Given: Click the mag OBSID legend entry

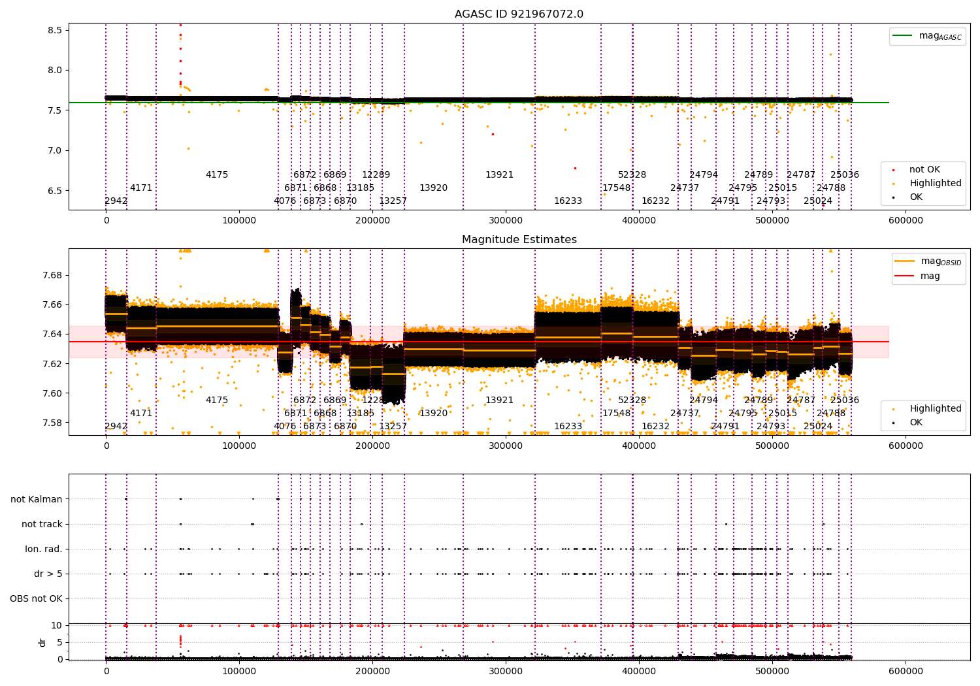Looking at the screenshot, I should (927, 261).
